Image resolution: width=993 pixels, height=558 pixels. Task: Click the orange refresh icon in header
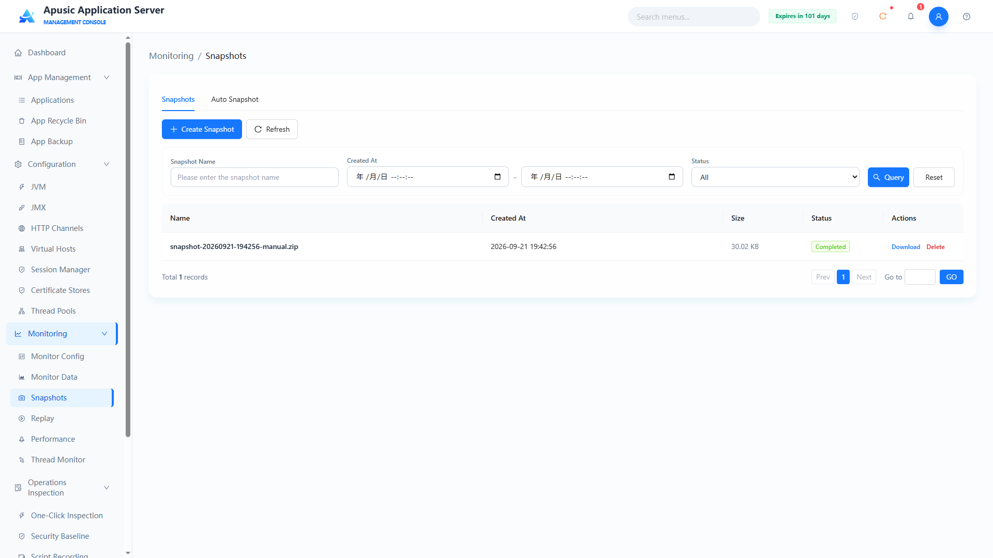pyautogui.click(x=883, y=17)
